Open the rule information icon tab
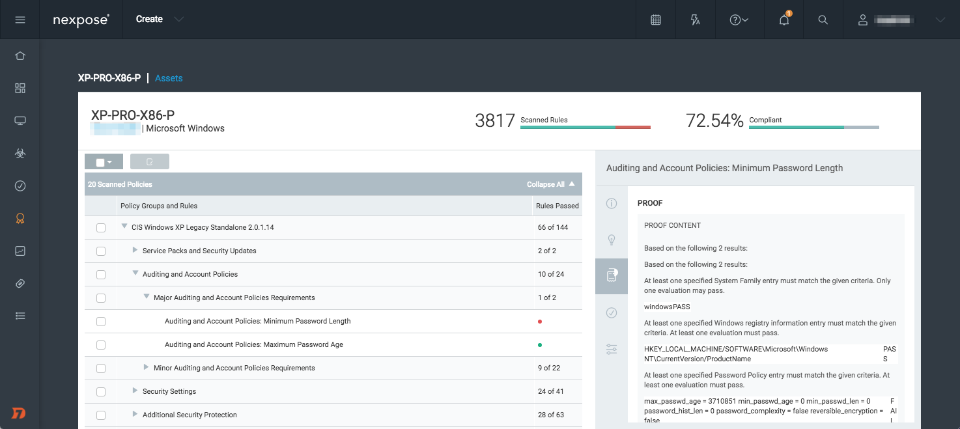The height and width of the screenshot is (429, 960). click(x=612, y=204)
